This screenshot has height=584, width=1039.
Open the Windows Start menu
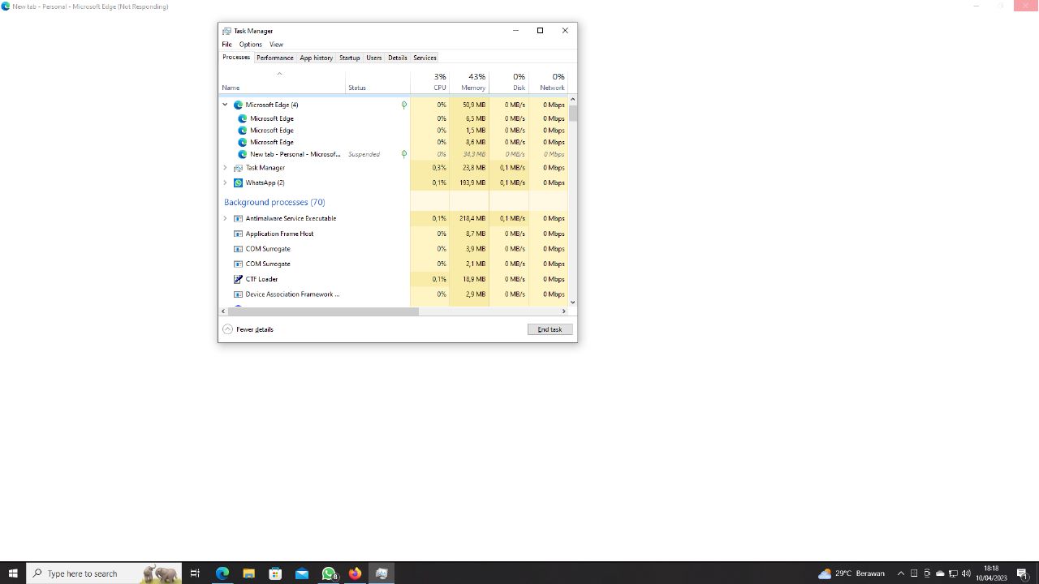coord(13,573)
